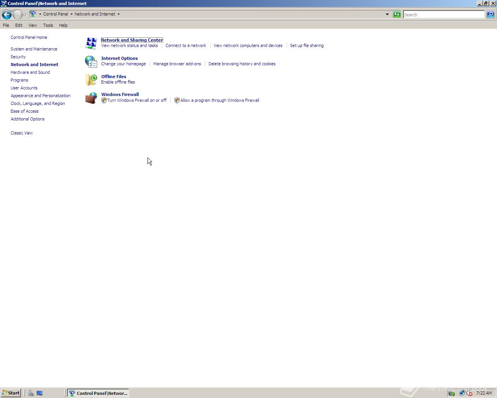Image resolution: width=497 pixels, height=398 pixels.
Task: Select Security category in sidebar
Action: coord(18,57)
